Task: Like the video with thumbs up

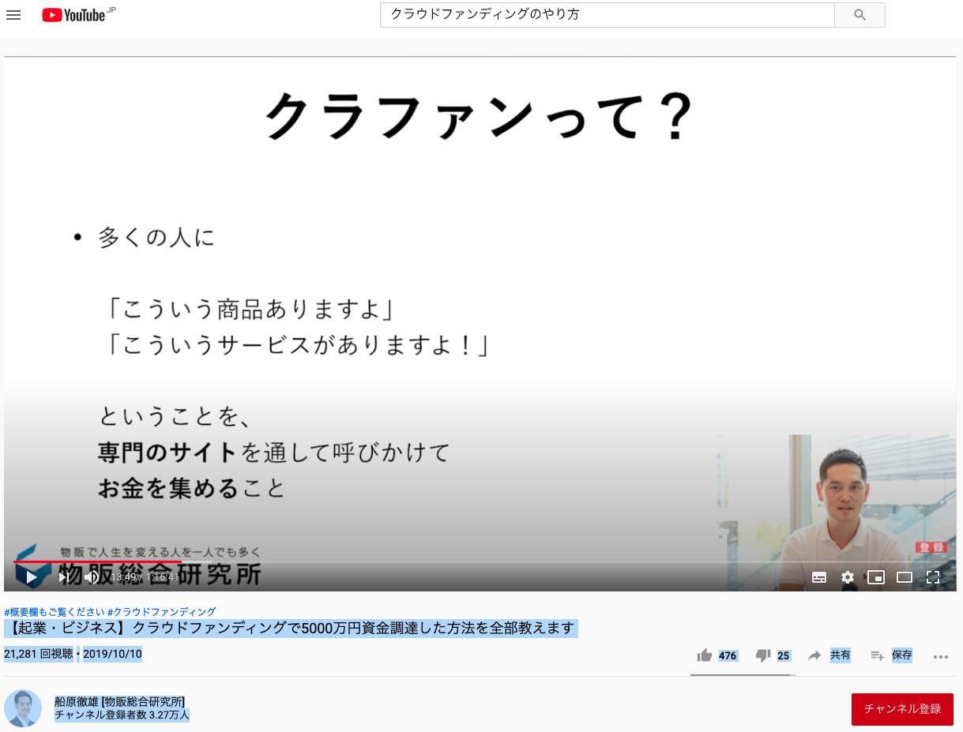Action: tap(705, 655)
